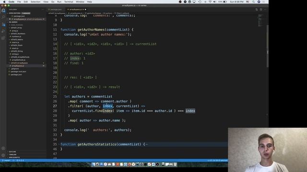307x172 pixels.
Task: Open Source Control view in activity bar
Action: point(3,24)
